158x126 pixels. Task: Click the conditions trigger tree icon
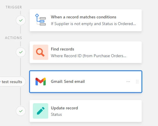pos(40,20)
